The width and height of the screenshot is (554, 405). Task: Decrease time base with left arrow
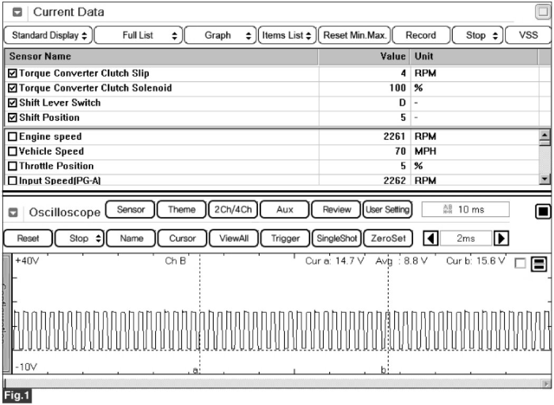(x=431, y=238)
